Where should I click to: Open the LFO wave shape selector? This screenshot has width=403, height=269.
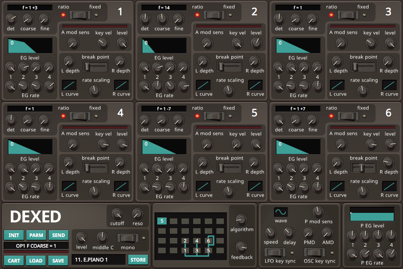(281, 212)
